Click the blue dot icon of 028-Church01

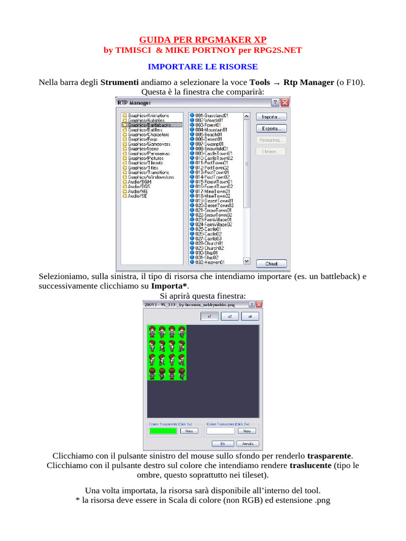coord(192,243)
